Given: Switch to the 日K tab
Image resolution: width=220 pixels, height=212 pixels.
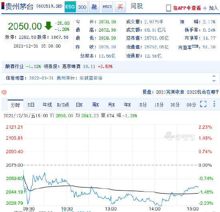Looking at the screenshot, I should click(x=79, y=105).
